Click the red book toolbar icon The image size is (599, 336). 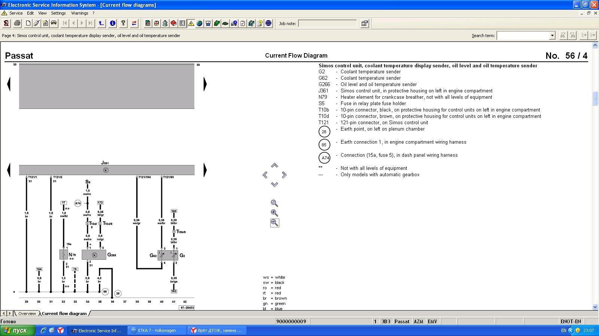174,23
